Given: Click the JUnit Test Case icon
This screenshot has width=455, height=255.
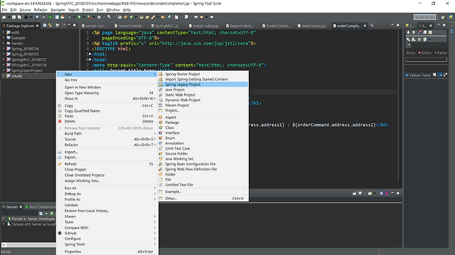Looking at the screenshot, I should (x=161, y=148).
